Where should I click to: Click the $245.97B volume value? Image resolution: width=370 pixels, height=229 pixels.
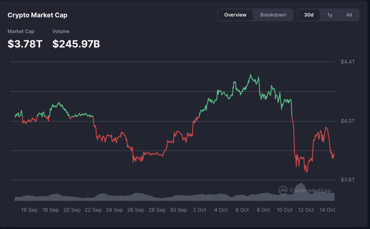pos(76,44)
